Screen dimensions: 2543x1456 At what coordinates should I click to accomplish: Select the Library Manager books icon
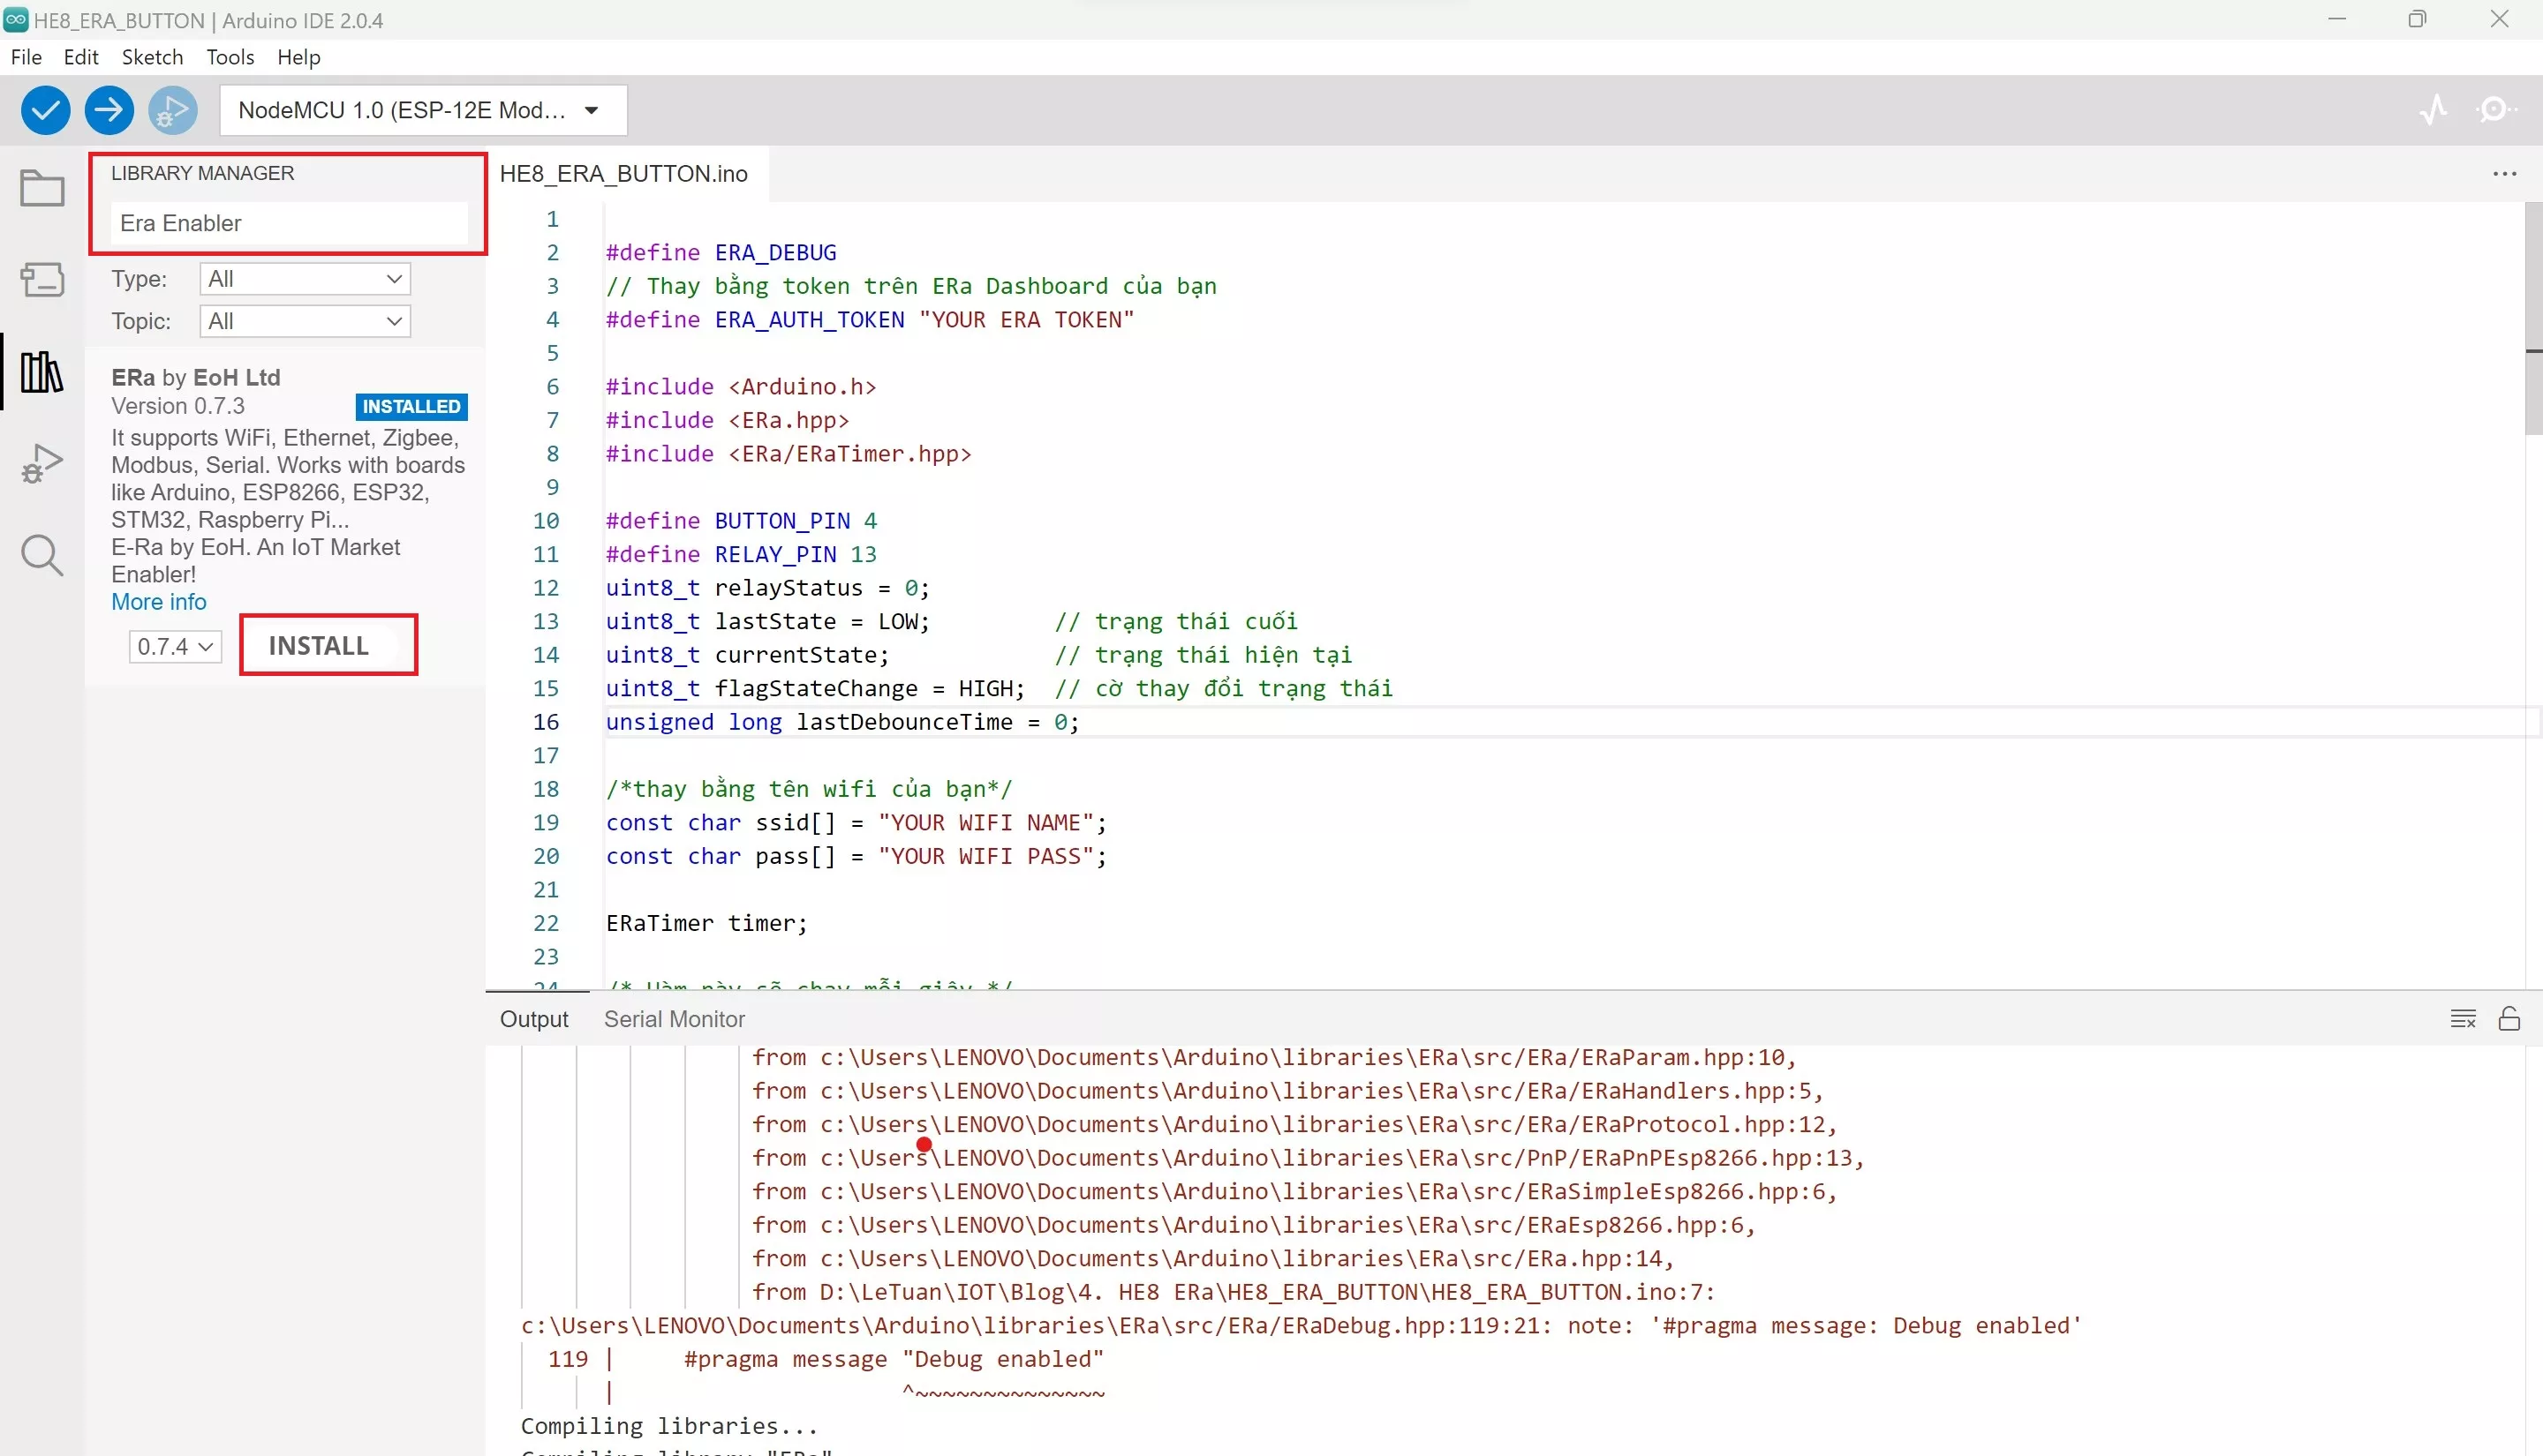click(x=42, y=372)
